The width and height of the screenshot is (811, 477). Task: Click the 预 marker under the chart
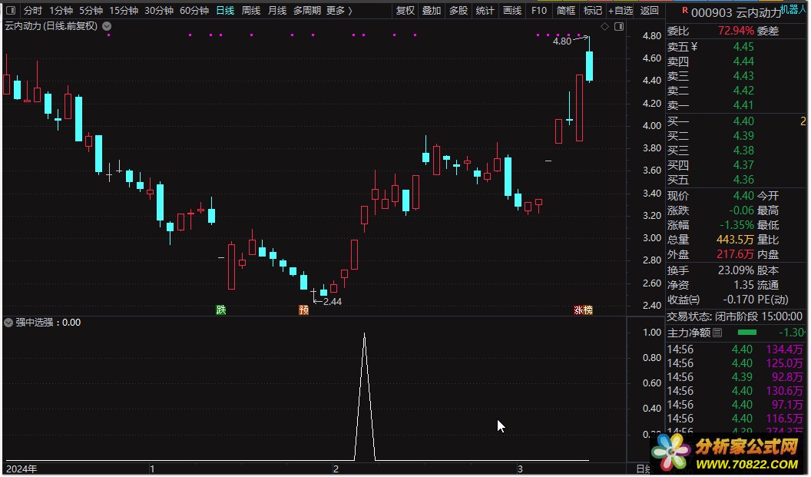click(x=303, y=310)
